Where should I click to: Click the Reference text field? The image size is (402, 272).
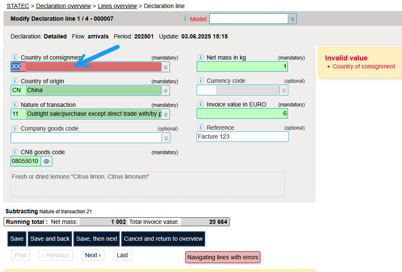tap(243, 136)
